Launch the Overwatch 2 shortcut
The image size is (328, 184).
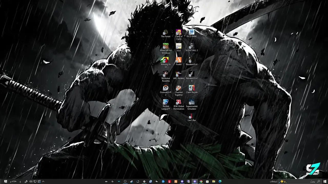pos(166,91)
